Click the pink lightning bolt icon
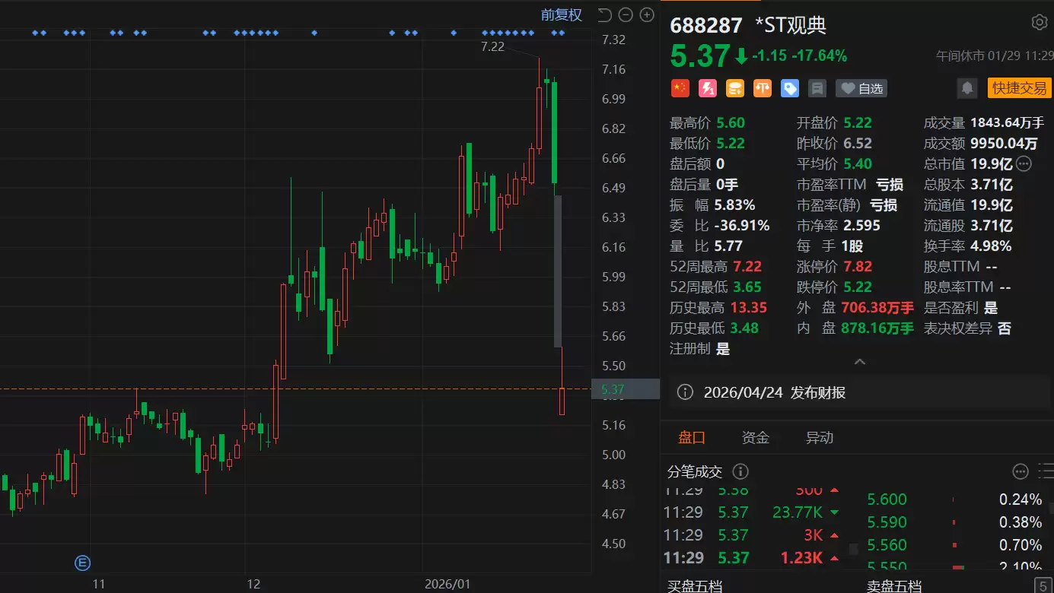The width and height of the screenshot is (1054, 593). point(707,88)
